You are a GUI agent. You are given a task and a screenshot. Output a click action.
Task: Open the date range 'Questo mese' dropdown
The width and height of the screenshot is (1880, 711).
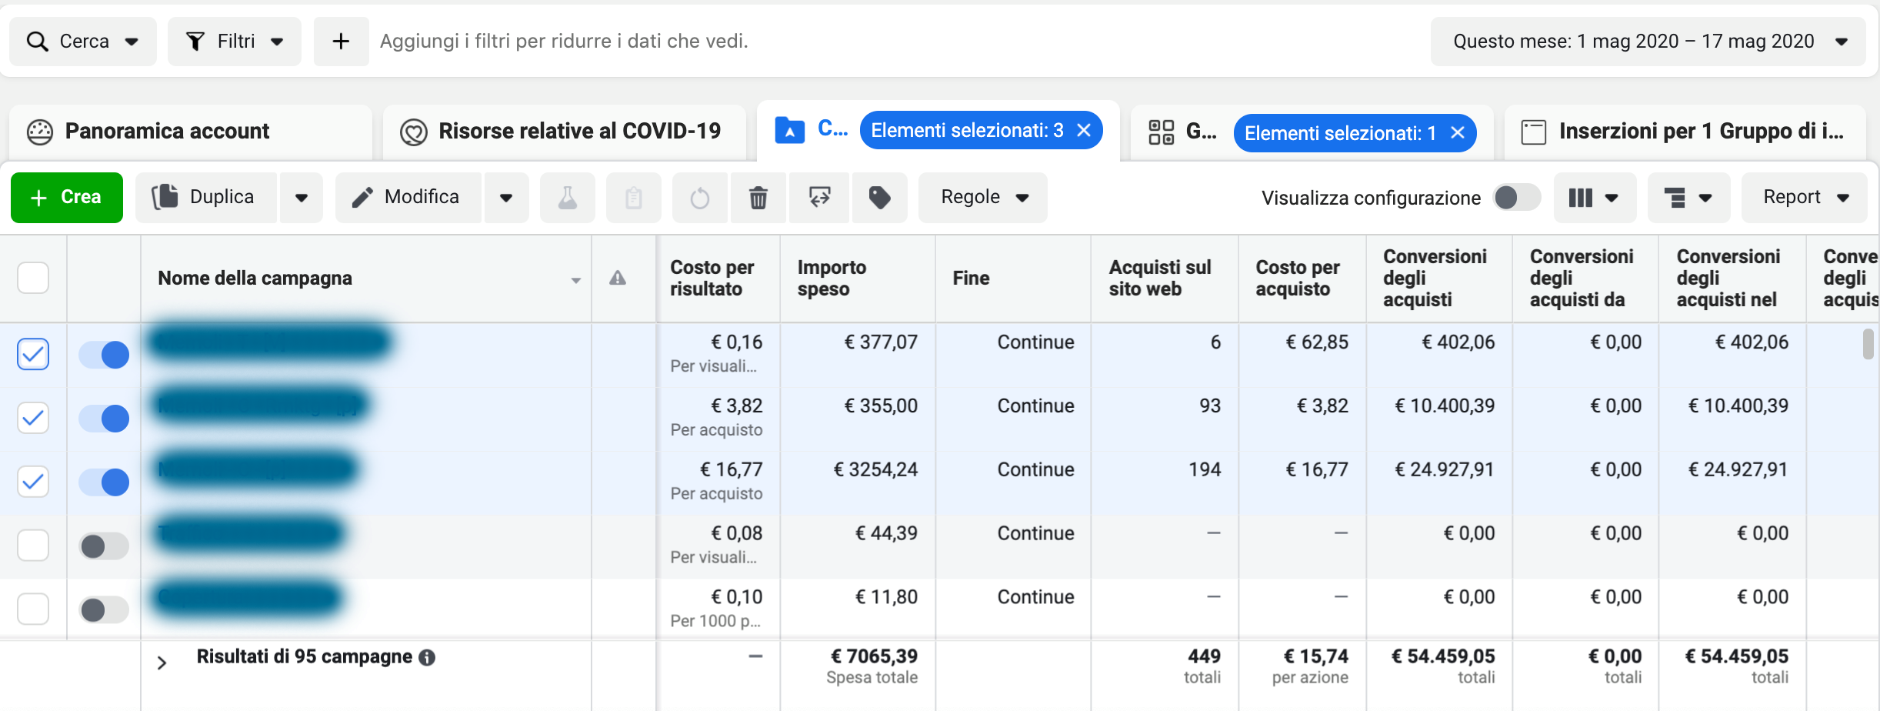pyautogui.click(x=1647, y=42)
